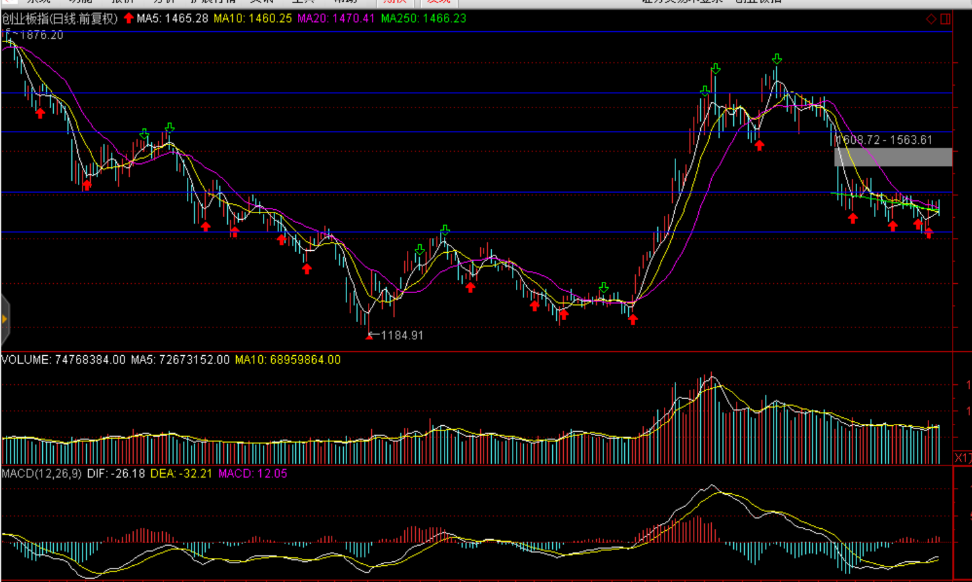Click the small red triangle marker beside 1184.91

(x=369, y=336)
